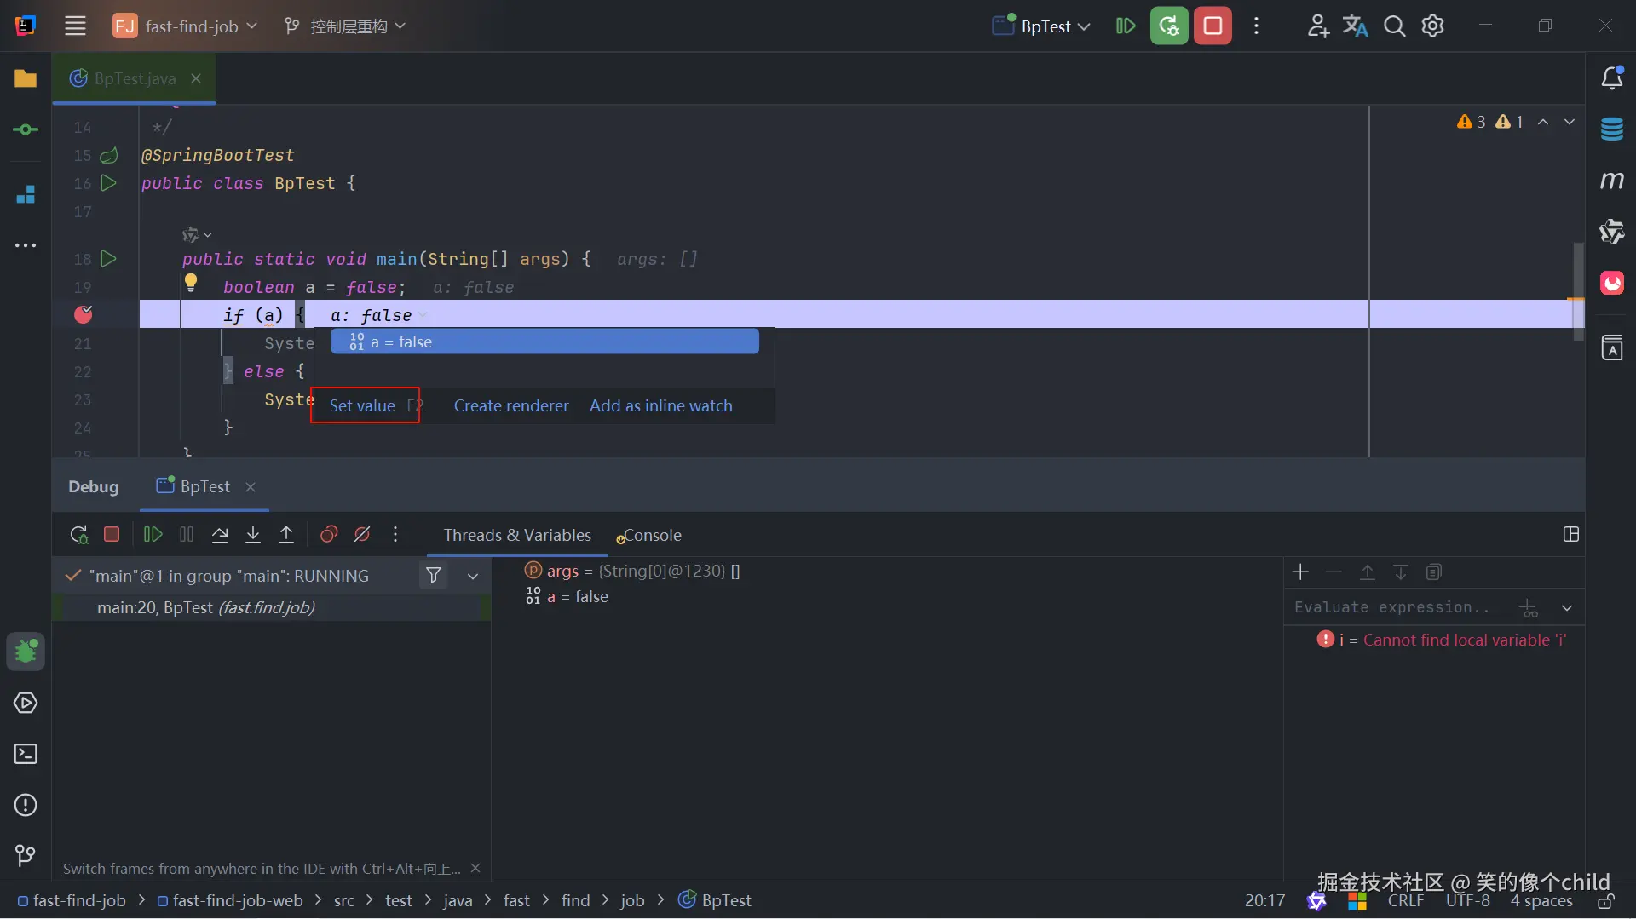Rerun BpTest in Debug panel toolbar
Screen dimensions: 1636x919
pyautogui.click(x=78, y=535)
